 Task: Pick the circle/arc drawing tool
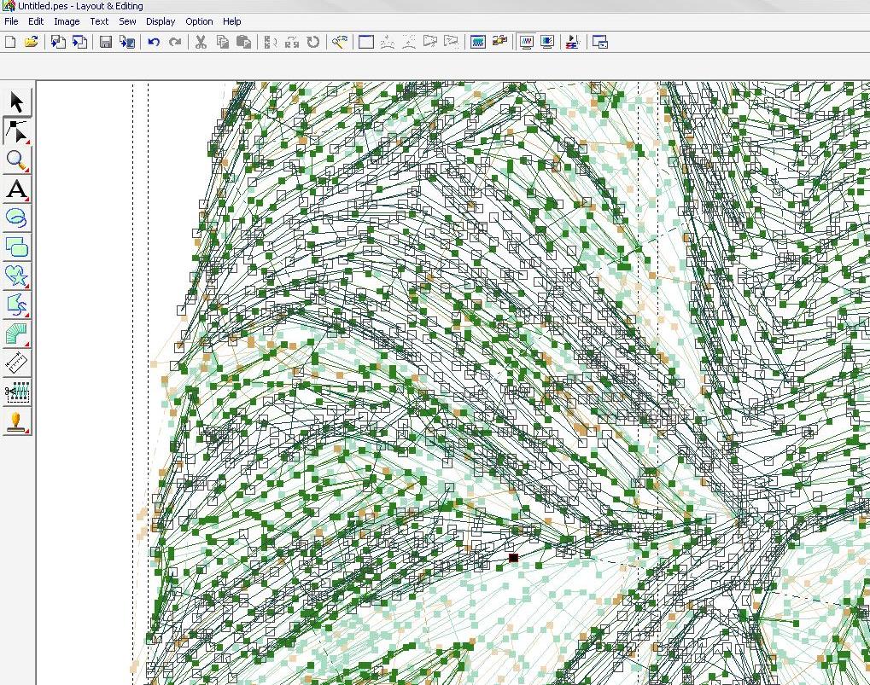coord(16,218)
